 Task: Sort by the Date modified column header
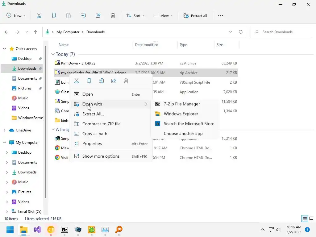click(147, 45)
